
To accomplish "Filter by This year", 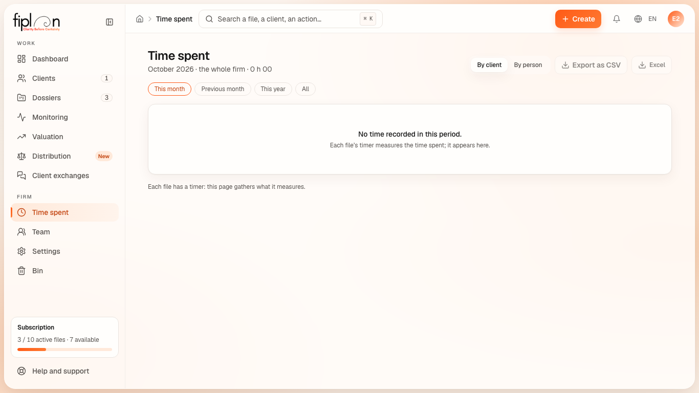I will point(273,89).
